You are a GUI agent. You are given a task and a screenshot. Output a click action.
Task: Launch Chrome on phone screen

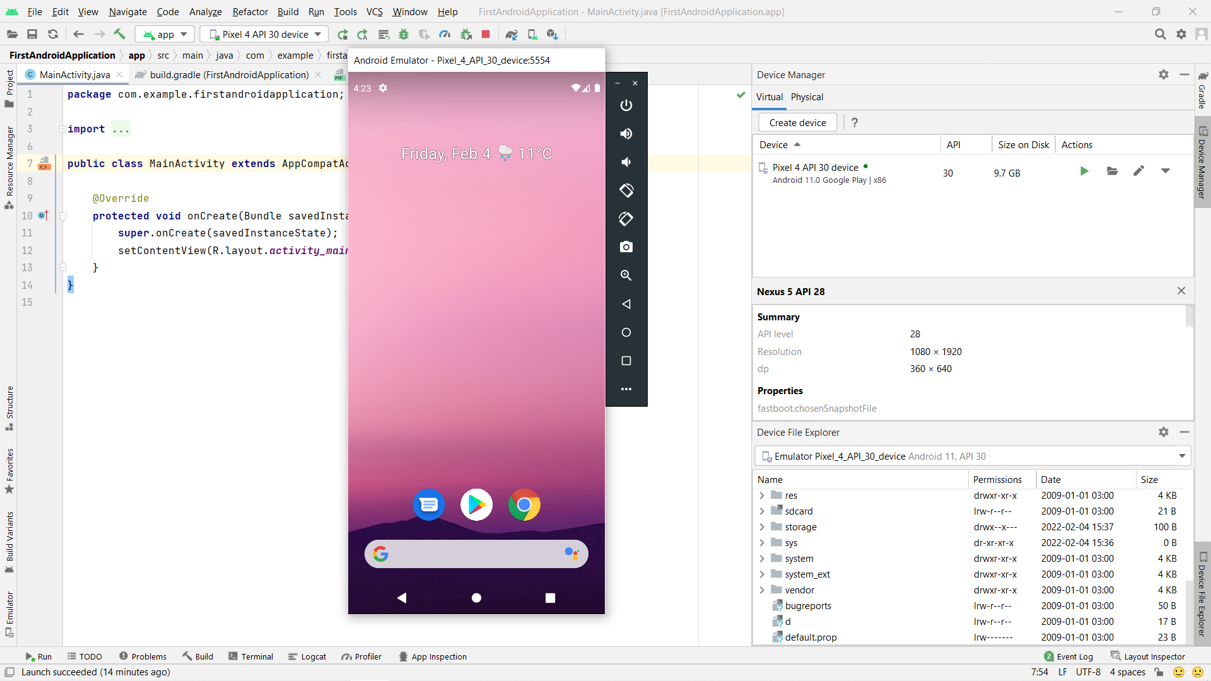pos(524,504)
